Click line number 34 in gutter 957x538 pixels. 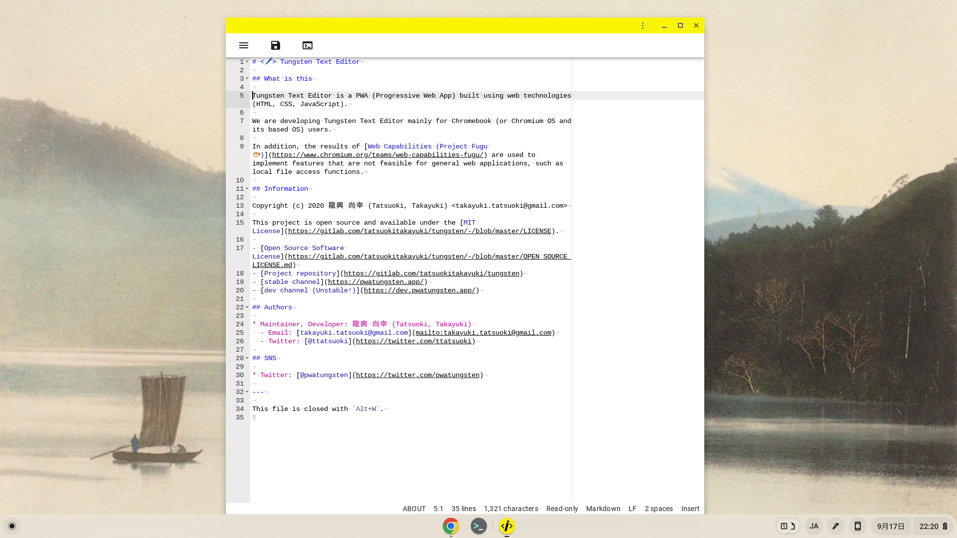tap(240, 409)
